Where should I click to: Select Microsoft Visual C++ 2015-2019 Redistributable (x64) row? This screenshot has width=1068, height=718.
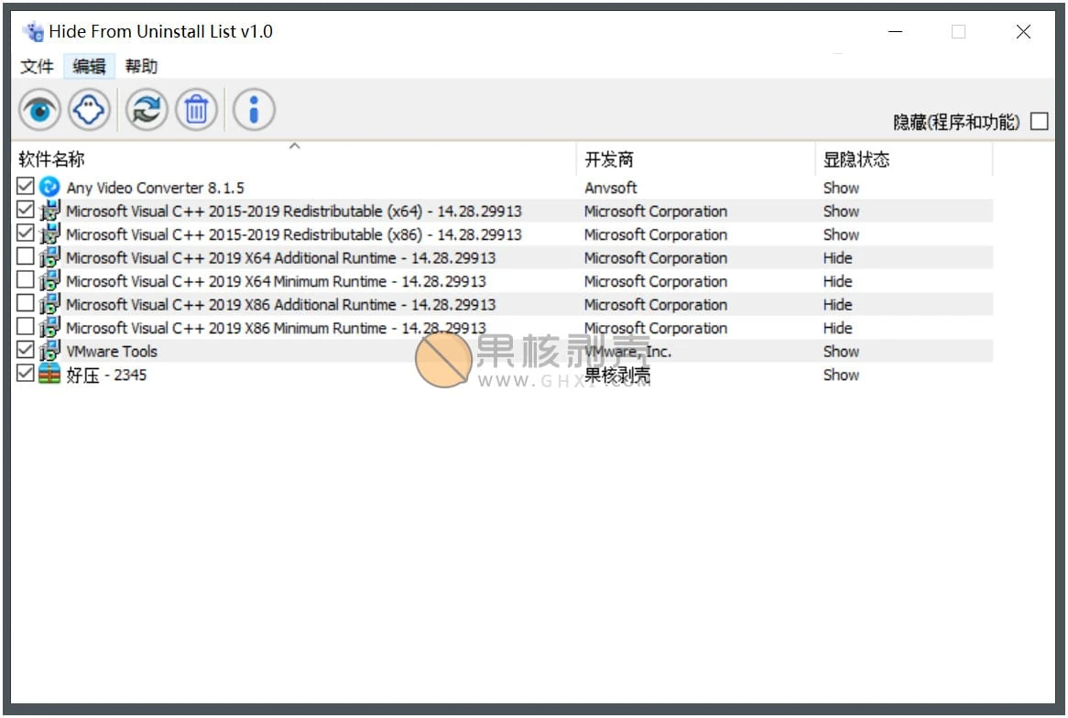503,211
